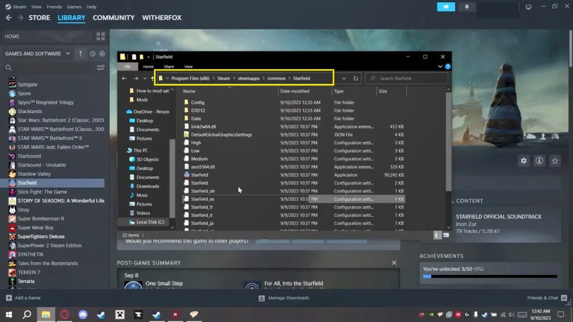Viewport: 573px width, 322px height.
Task: Refresh the Starfield folder in Explorer
Action: coord(356,78)
